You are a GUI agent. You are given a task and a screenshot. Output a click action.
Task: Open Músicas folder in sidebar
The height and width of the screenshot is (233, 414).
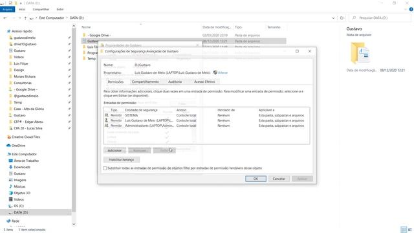(x=17, y=186)
